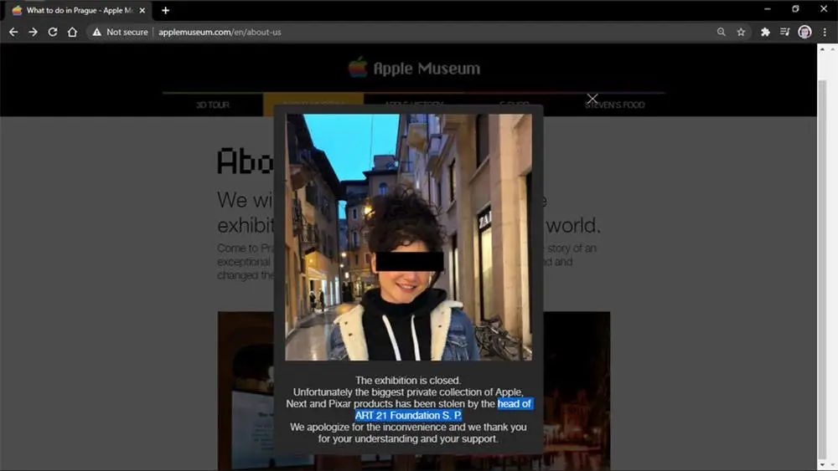Screen dimensions: 838x471
Task: Reload the Apple Museum page
Action: pos(52,32)
